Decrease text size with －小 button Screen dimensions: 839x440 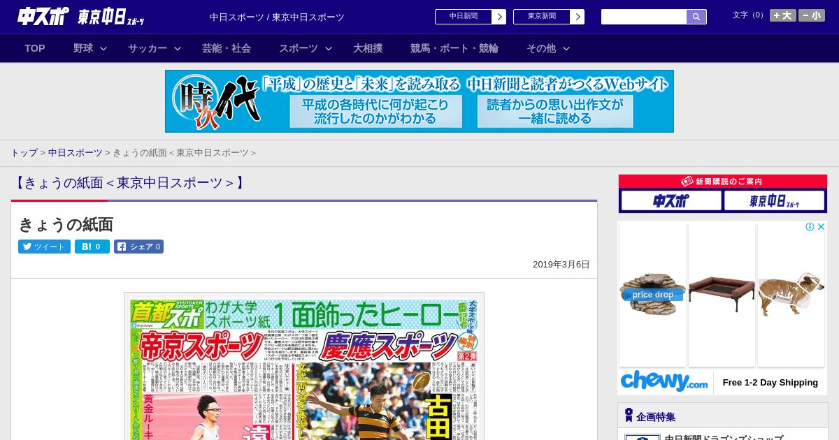click(812, 15)
